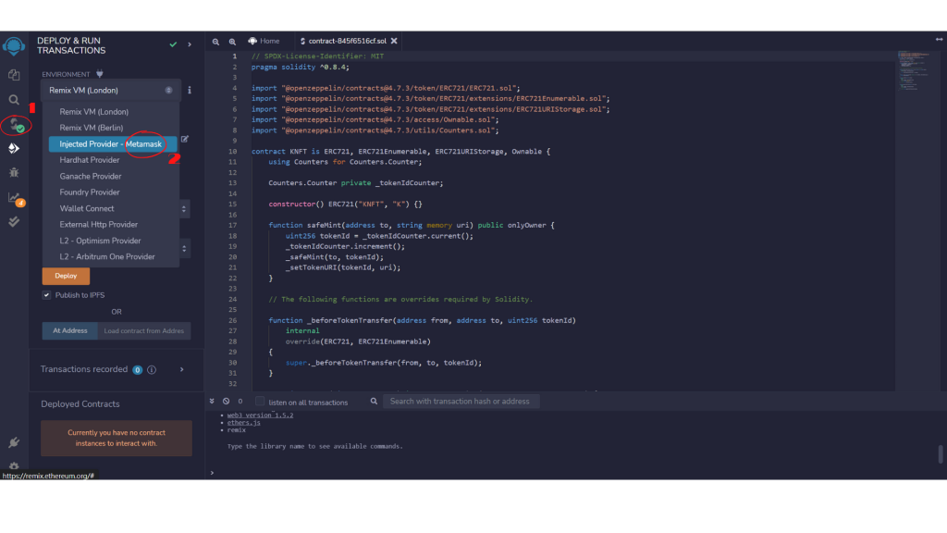Click the up-down stepper beside Wallet Connect

click(x=184, y=208)
